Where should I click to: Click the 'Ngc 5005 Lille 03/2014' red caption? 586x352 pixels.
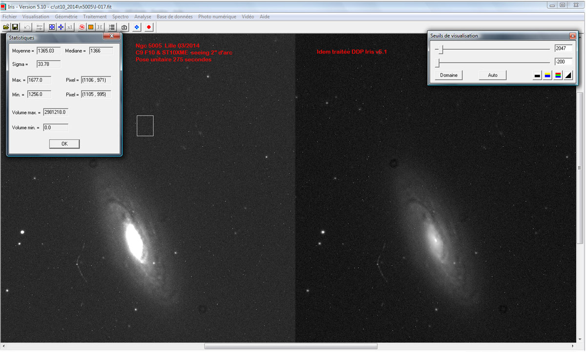point(167,46)
